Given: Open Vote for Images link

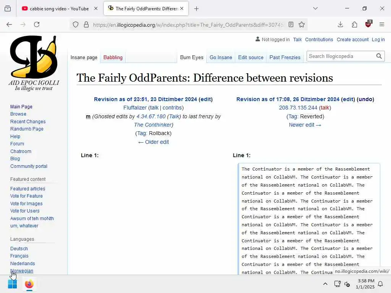Looking at the screenshot, I should coord(26,204).
